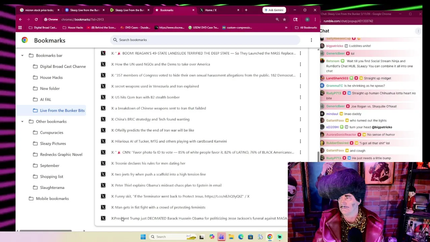Click the Ask Gemini button
The image size is (430, 242).
(274, 10)
